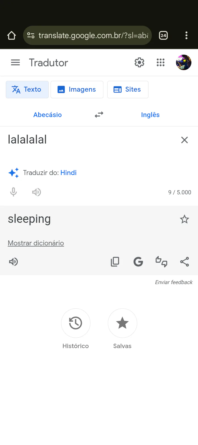The height and width of the screenshot is (445, 198).
Task: Translate from detected Hindi language
Action: pyautogui.click(x=68, y=173)
